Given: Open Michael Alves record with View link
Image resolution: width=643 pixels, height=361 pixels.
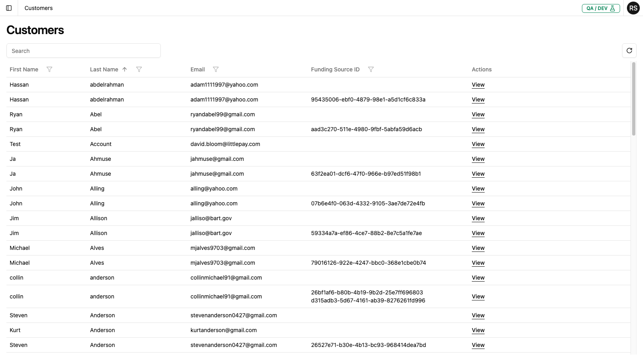Looking at the screenshot, I should click(478, 248).
